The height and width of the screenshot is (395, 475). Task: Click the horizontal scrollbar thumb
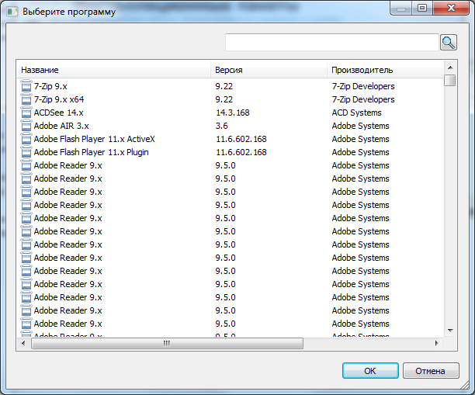point(167,343)
